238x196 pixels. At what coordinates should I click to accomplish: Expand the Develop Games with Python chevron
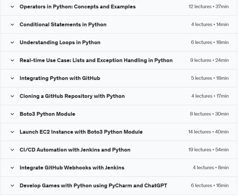point(12,186)
